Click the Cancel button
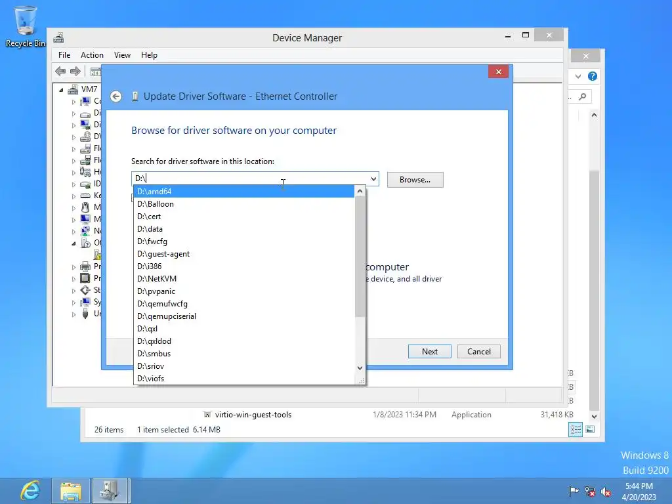 click(x=478, y=352)
